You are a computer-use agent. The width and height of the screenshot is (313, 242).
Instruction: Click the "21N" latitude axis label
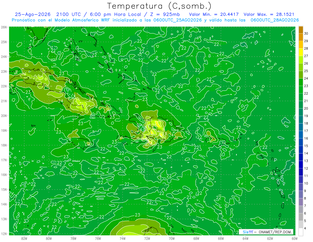pos(4,101)
